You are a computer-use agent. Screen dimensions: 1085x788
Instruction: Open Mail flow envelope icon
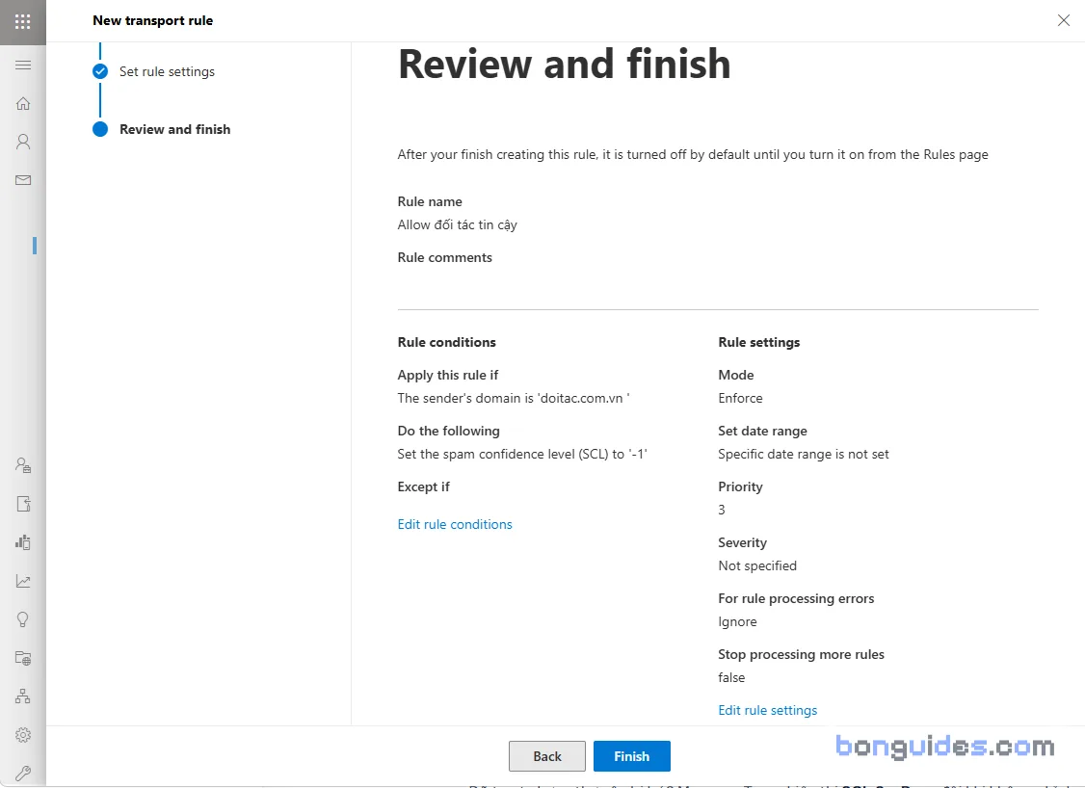(x=23, y=180)
